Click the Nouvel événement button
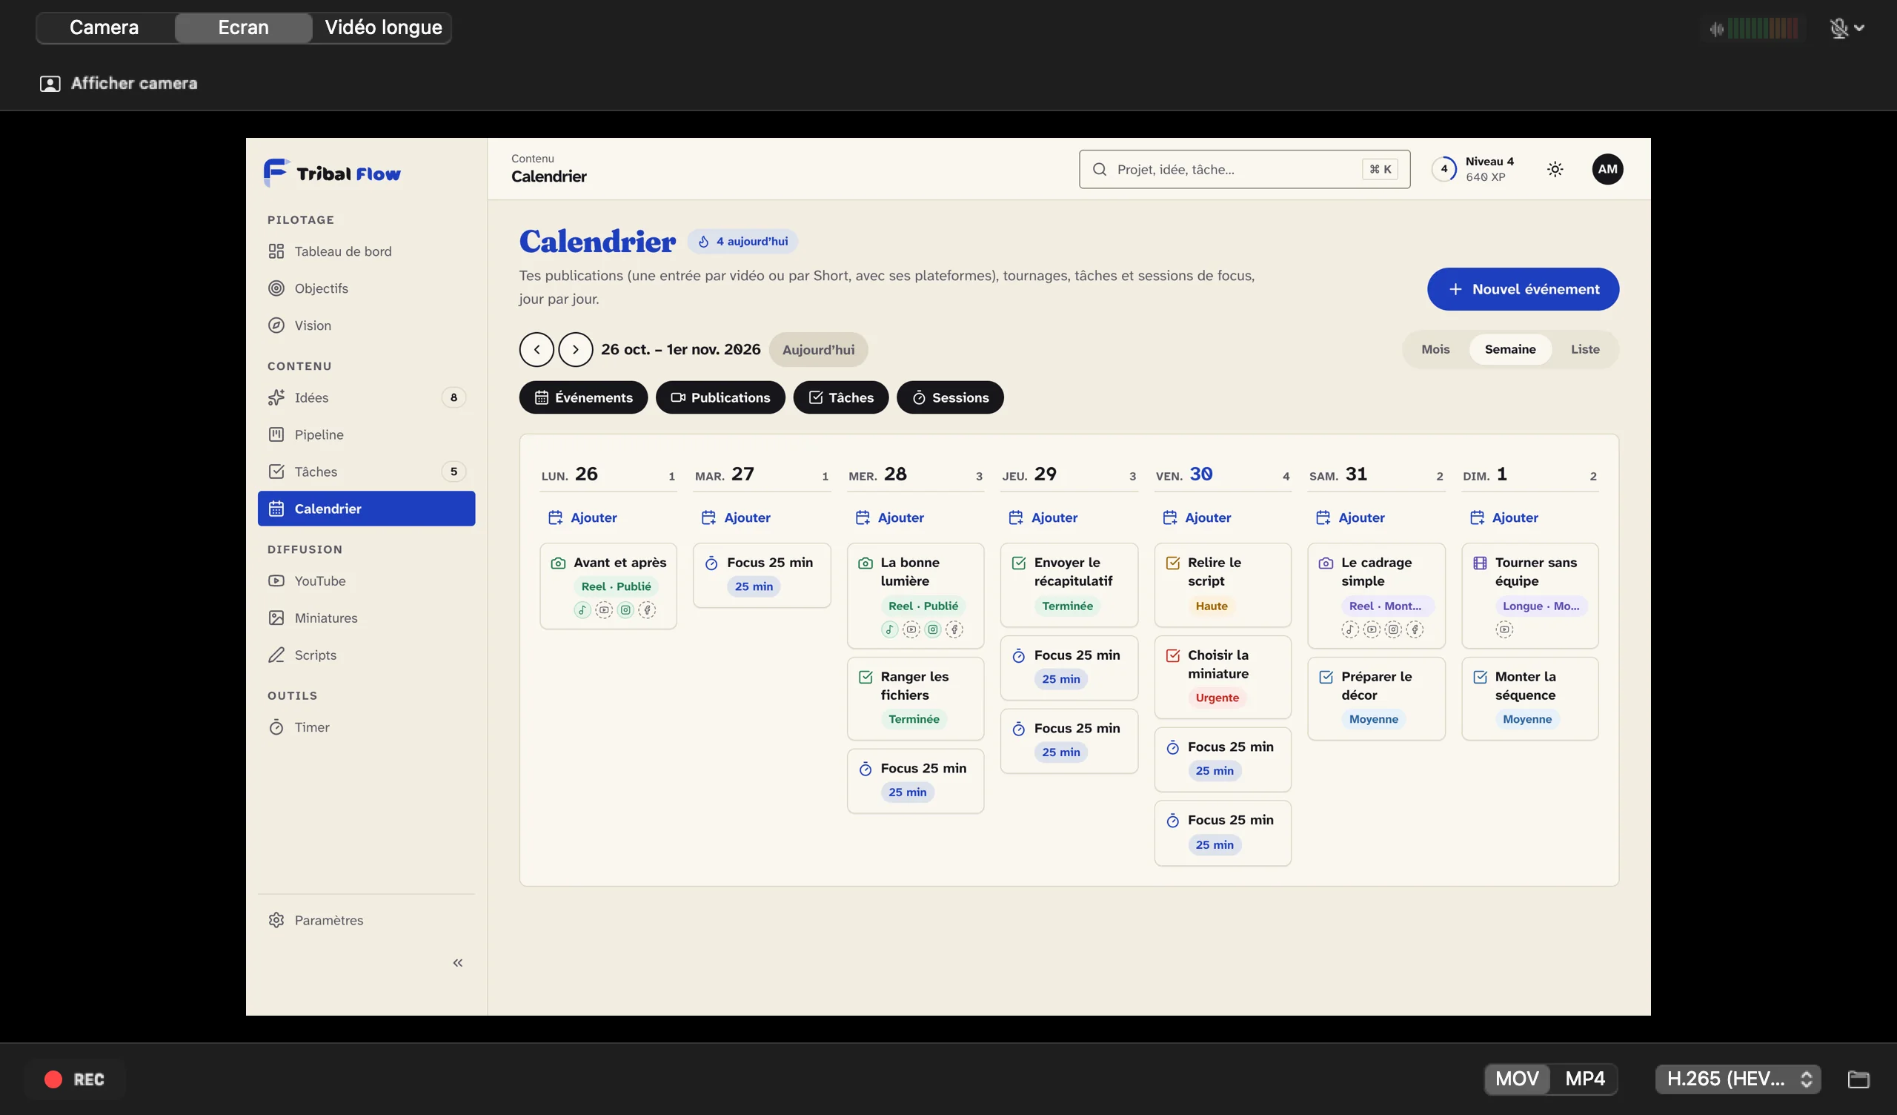This screenshot has width=1897, height=1115. (x=1522, y=288)
